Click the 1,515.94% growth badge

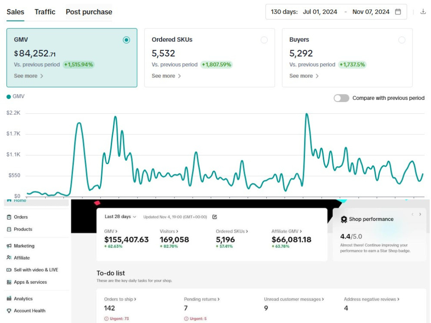point(78,65)
